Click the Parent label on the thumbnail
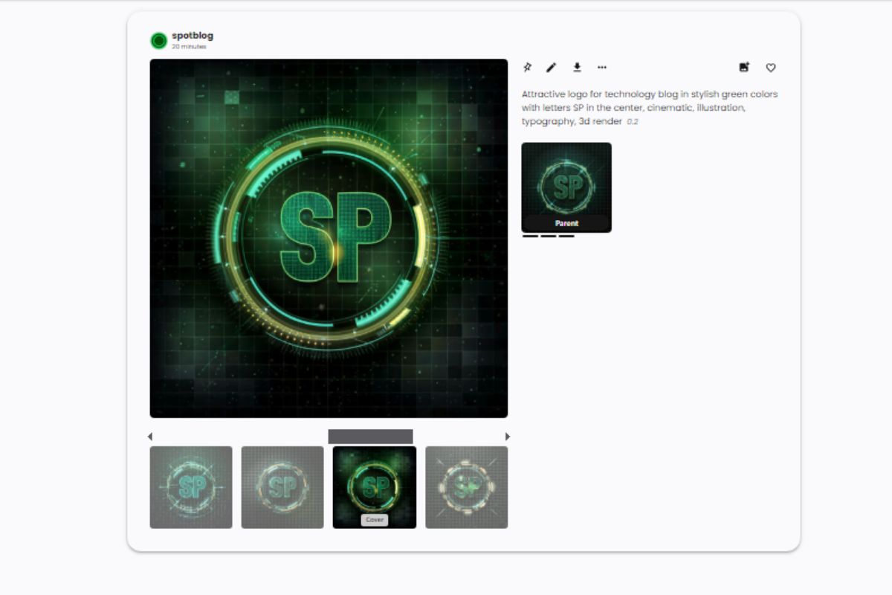This screenshot has height=595, width=892. pos(566,223)
